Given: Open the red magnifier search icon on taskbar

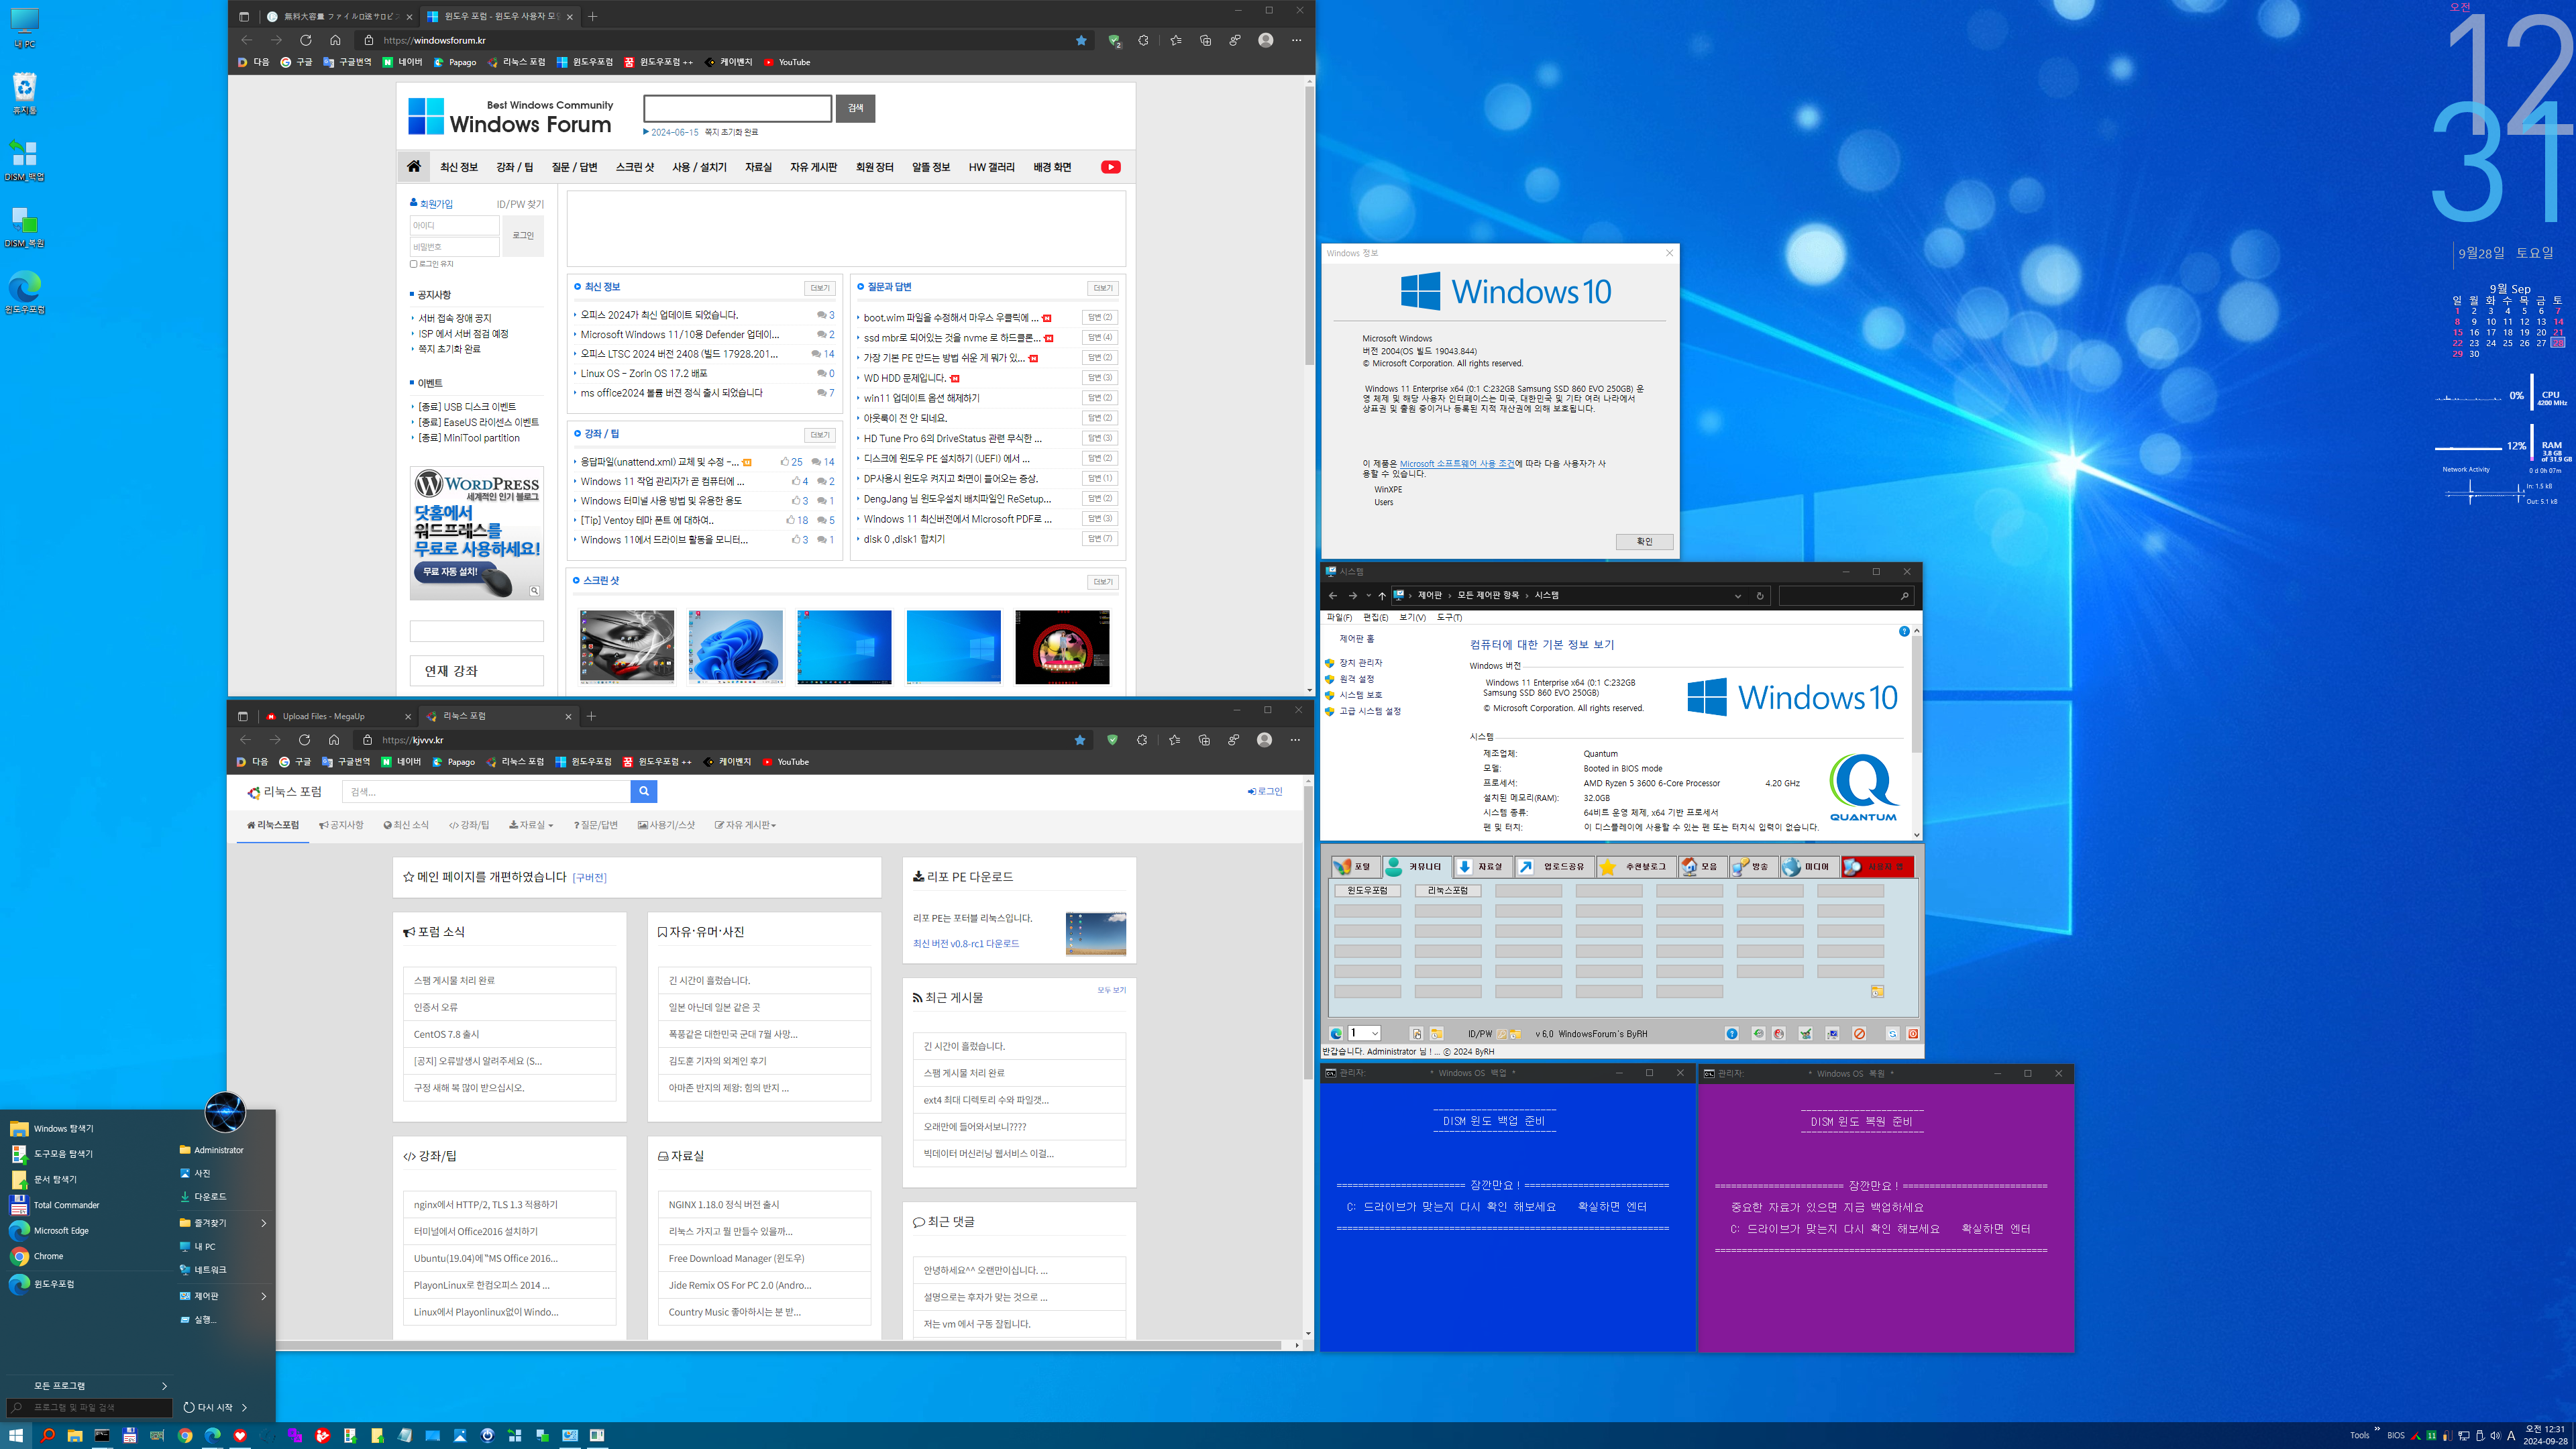Looking at the screenshot, I should click(47, 1435).
